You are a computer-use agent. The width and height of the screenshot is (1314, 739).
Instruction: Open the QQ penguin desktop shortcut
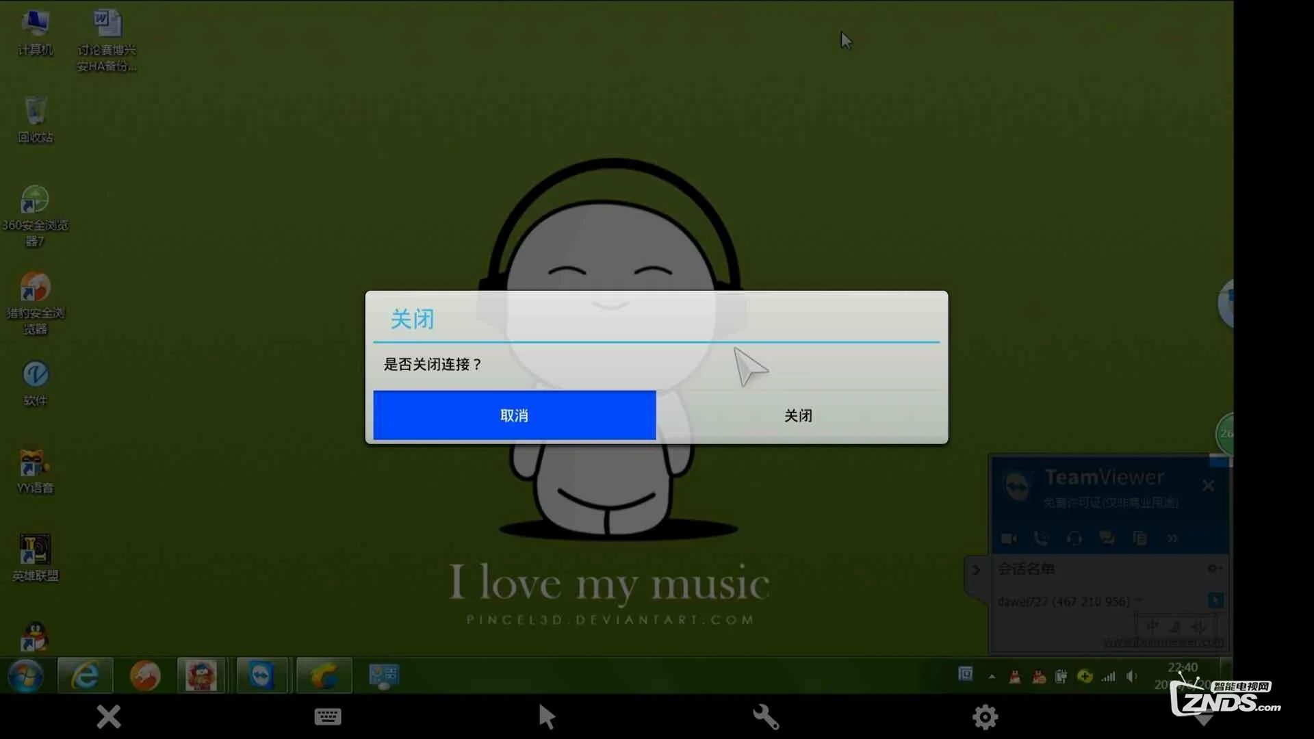[34, 636]
